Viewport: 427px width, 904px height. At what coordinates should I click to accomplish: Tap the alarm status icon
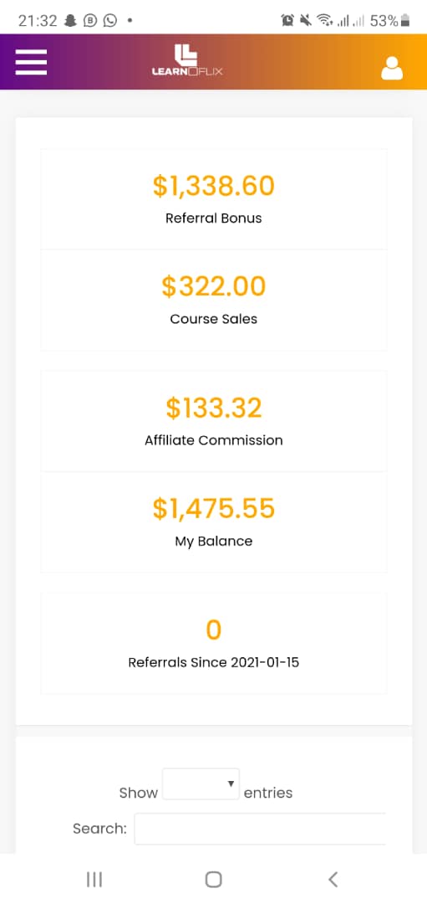[x=287, y=21]
